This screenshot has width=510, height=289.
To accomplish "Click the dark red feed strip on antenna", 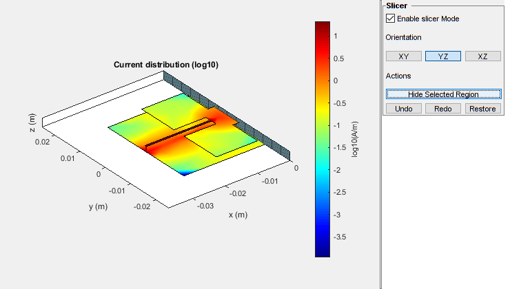I will tap(180, 133).
